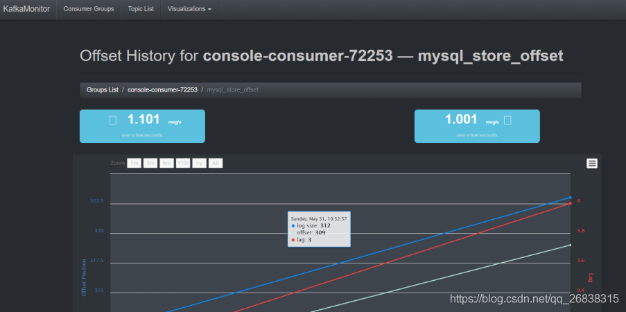626x312 pixels.
Task: Click the Offset Position axis title
Action: (x=84, y=277)
